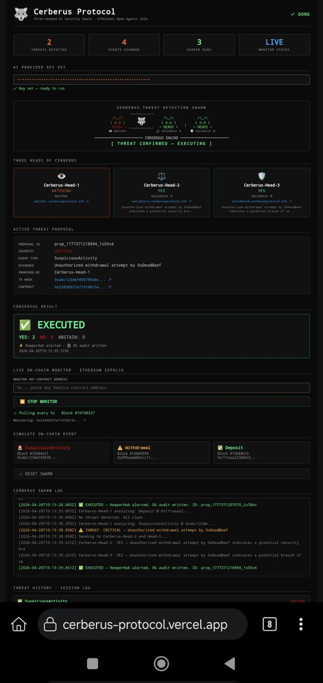This screenshot has width=323, height=683.
Task: Click the Threats Detected stat card
Action: pos(49,44)
